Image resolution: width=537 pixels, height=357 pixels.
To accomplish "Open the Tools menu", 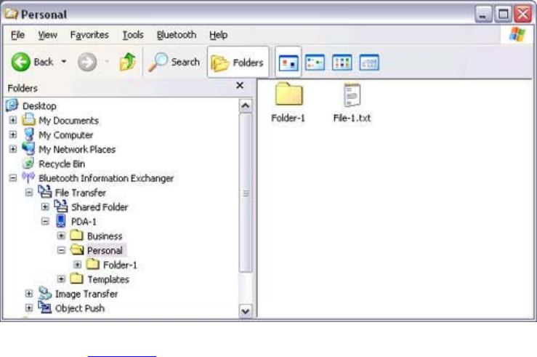I will pyautogui.click(x=133, y=35).
